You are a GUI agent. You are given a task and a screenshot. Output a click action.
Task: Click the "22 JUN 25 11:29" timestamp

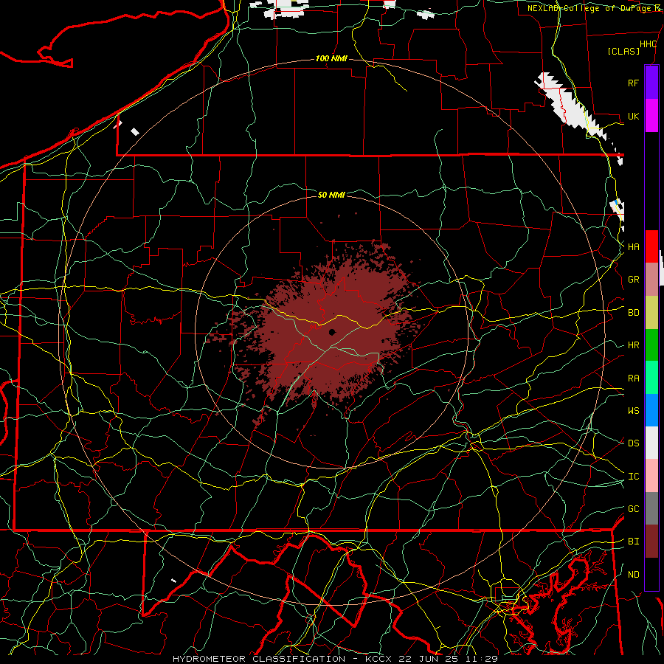point(448,659)
